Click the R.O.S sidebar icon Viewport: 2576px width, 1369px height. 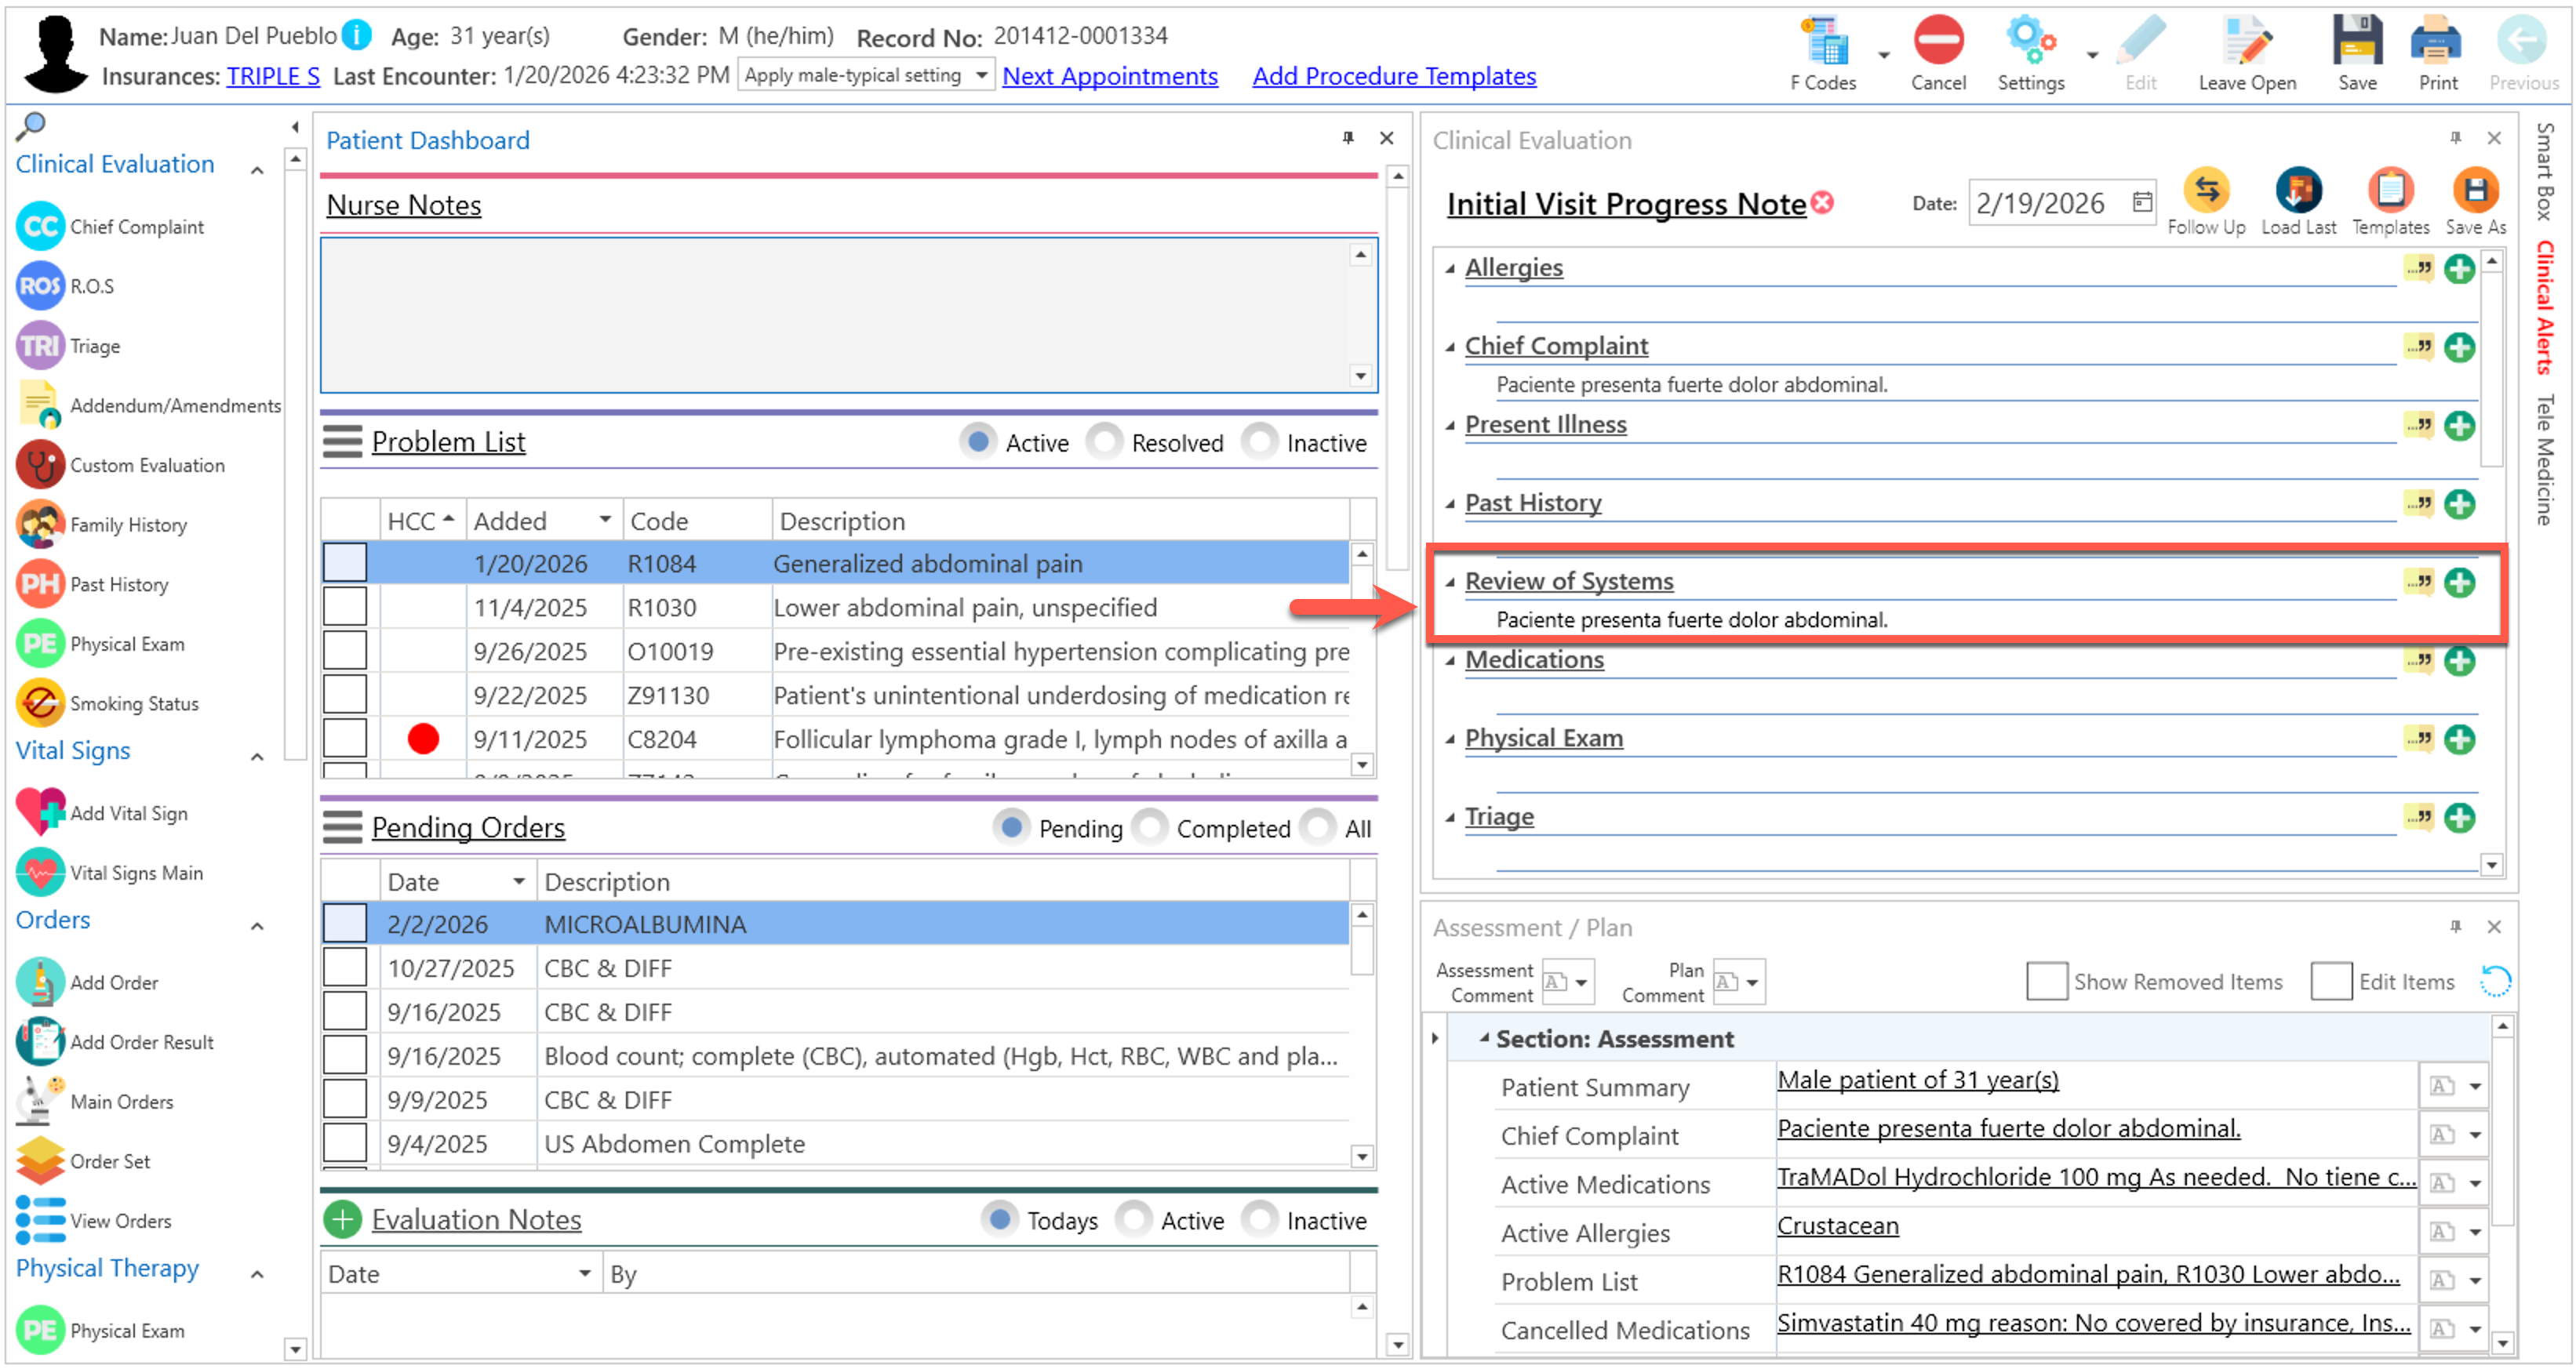(x=40, y=287)
